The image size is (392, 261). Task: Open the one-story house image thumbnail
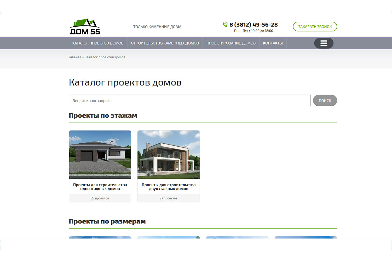pos(100,155)
